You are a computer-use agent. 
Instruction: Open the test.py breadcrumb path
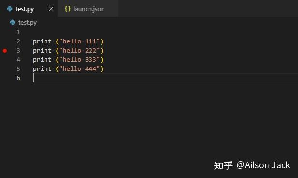coord(28,23)
